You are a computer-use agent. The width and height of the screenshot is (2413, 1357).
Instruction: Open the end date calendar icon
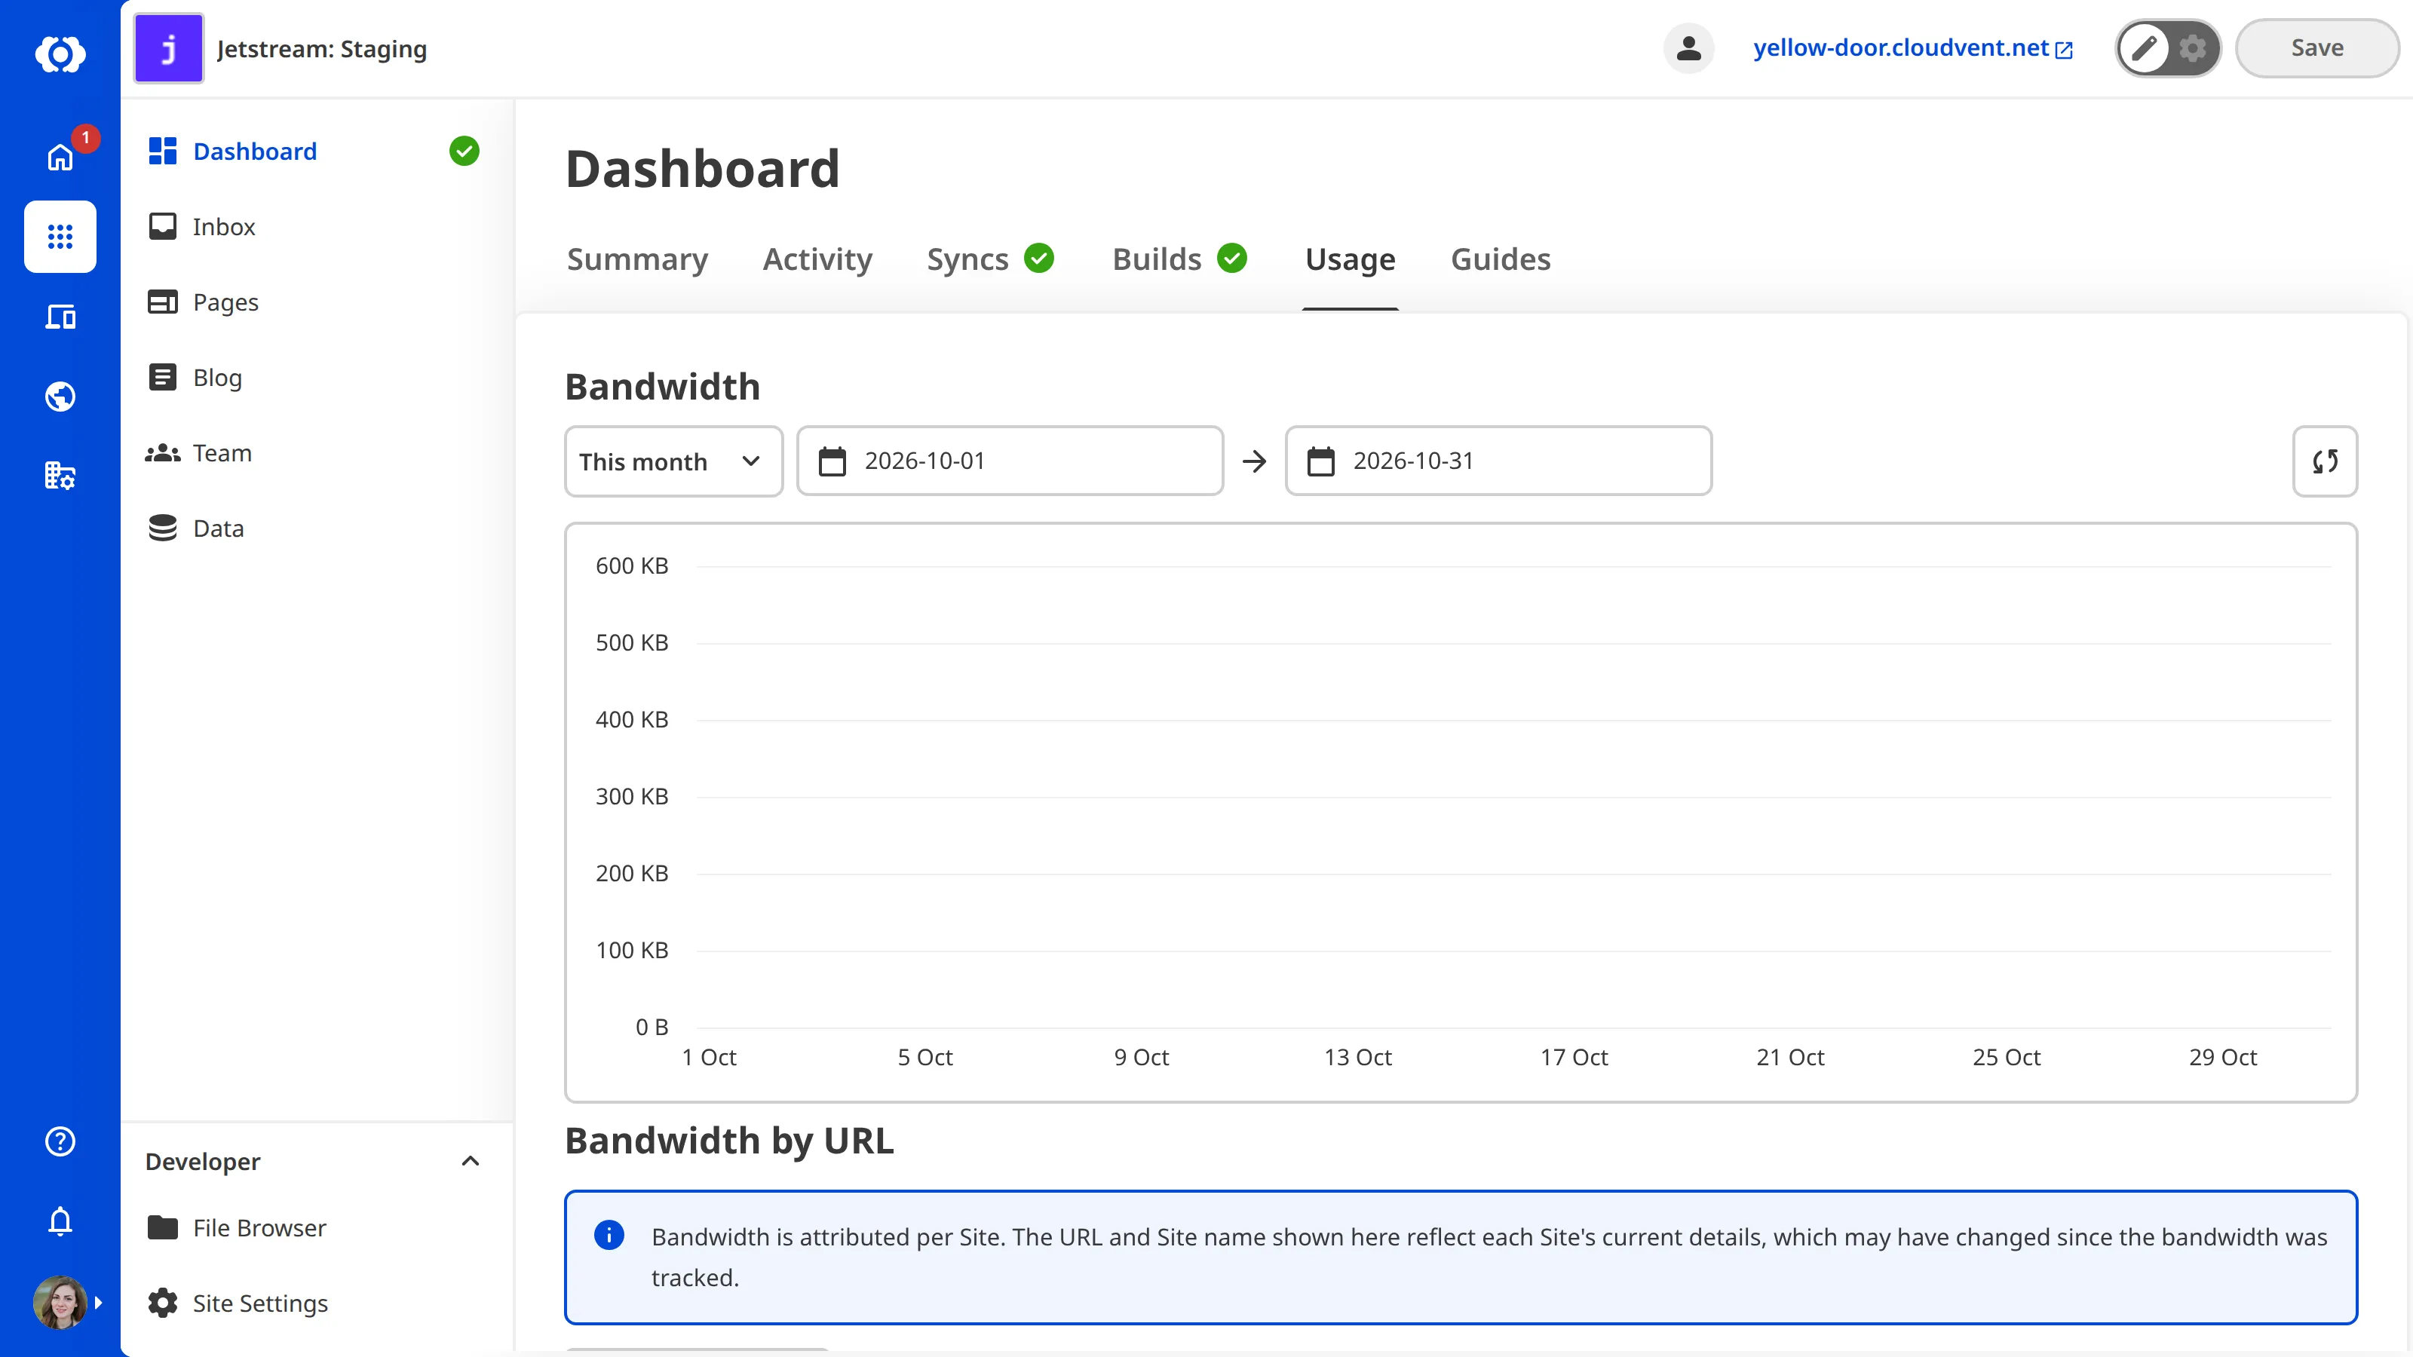1320,461
